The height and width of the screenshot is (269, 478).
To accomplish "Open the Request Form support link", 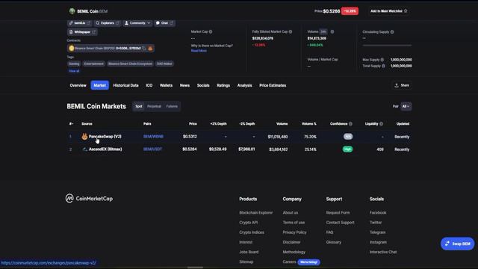I will click(x=338, y=212).
